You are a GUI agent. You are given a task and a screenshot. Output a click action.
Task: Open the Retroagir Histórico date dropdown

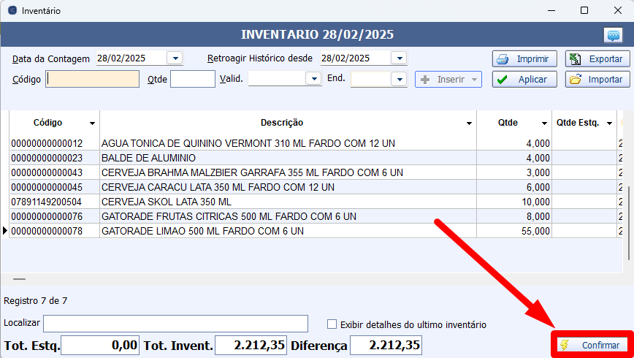tap(399, 58)
